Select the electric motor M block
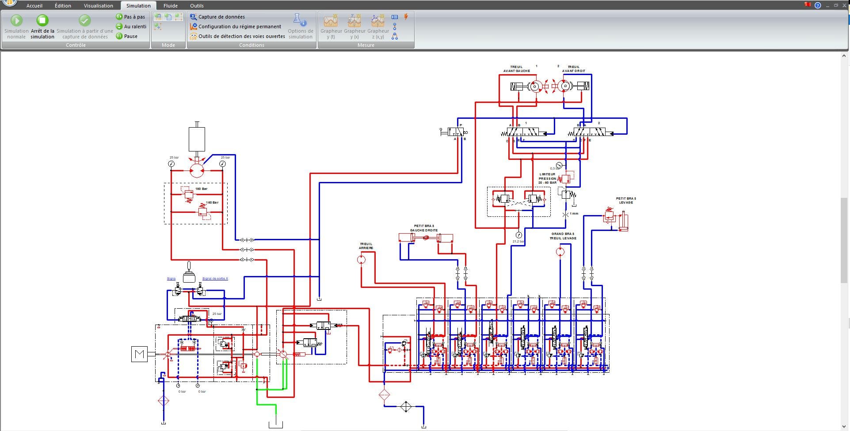 click(140, 354)
